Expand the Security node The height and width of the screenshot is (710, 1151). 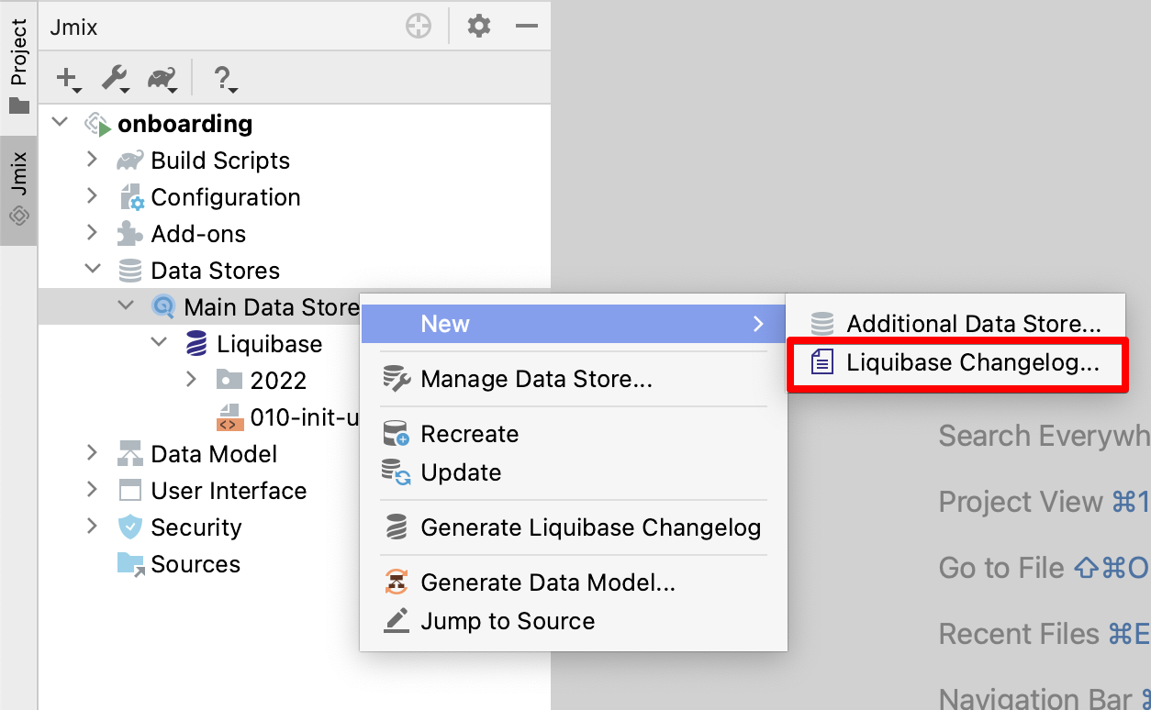[x=92, y=527]
